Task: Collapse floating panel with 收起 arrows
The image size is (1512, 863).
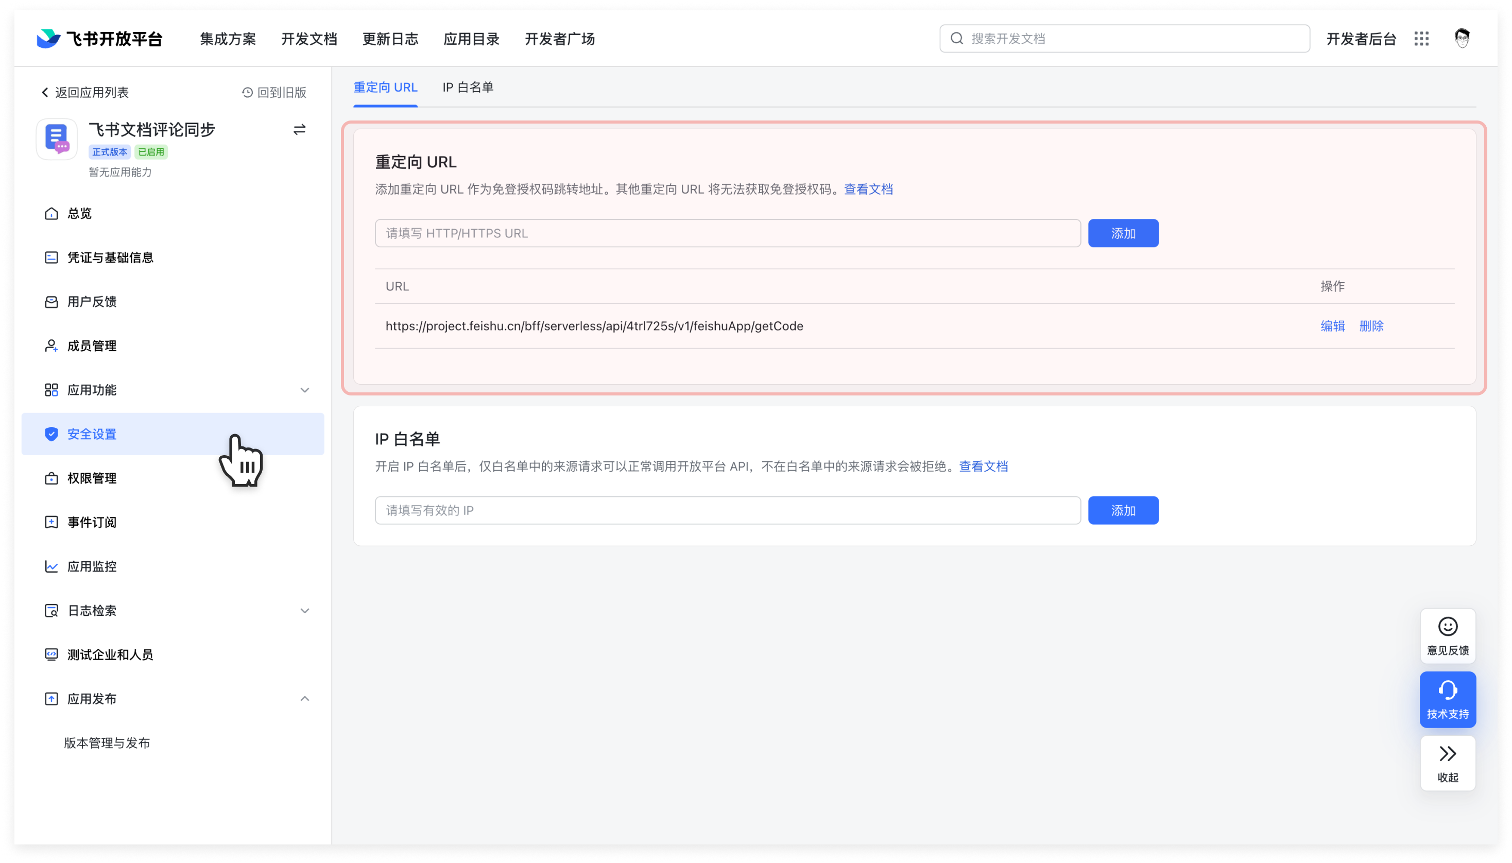Action: 1448,764
